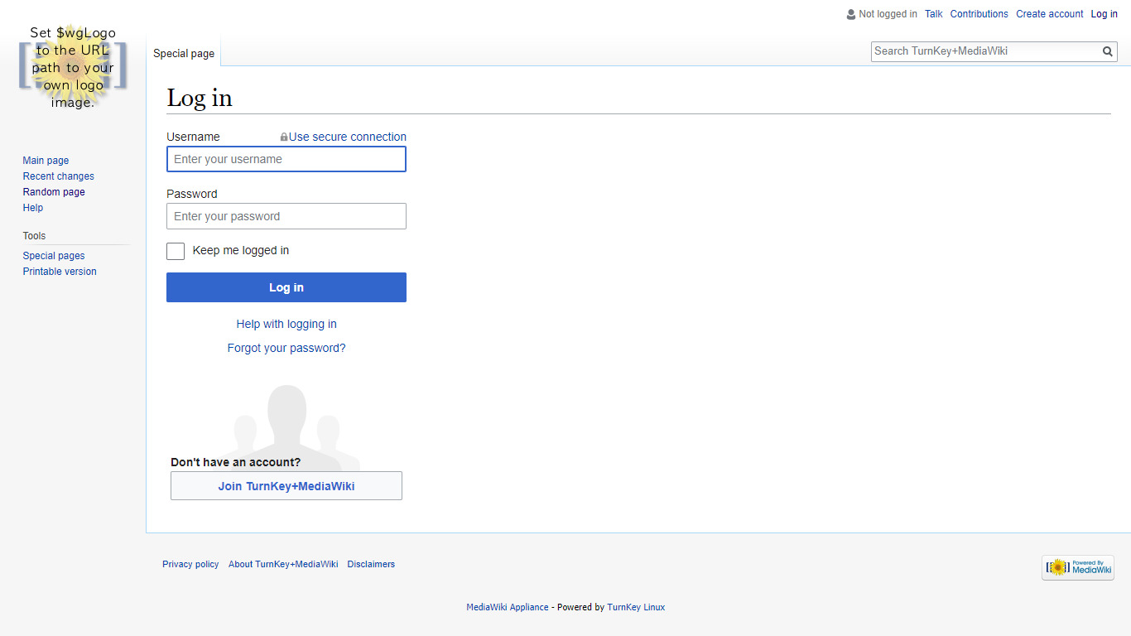Click the padlock icon by secure connection
1131x636 pixels.
pos(284,137)
